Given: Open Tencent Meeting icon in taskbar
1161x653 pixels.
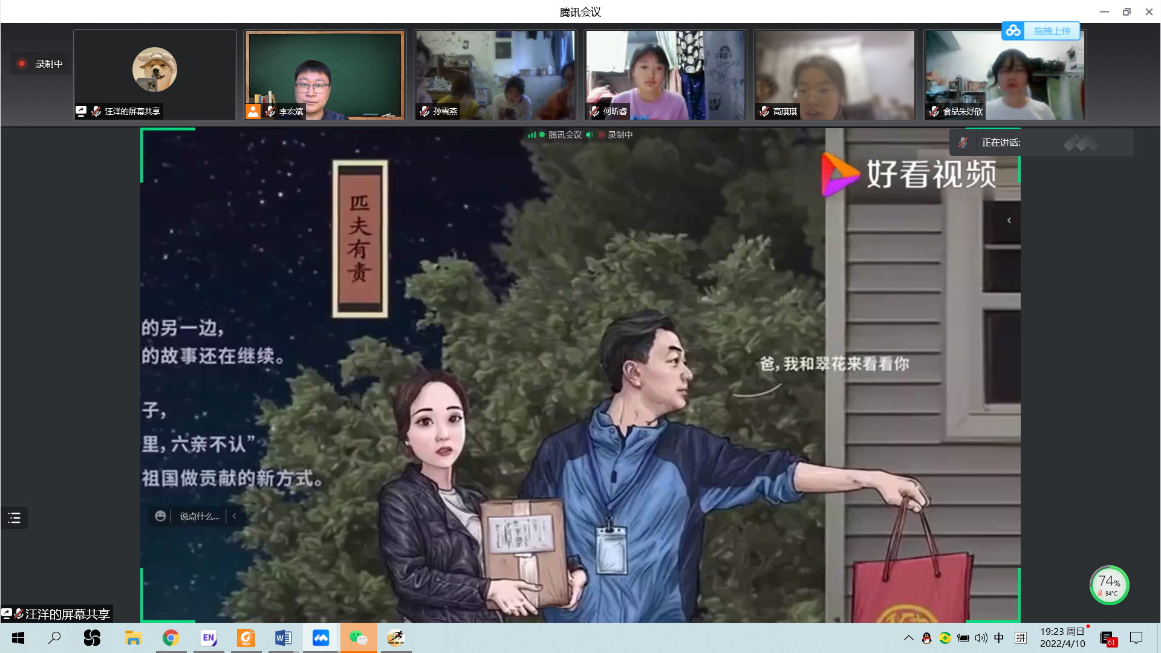Looking at the screenshot, I should point(320,638).
